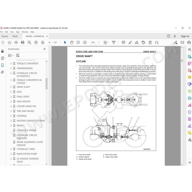192x192 pixels.
Task: Expand the TRANSMISSION bookmark
Action: 11,68
